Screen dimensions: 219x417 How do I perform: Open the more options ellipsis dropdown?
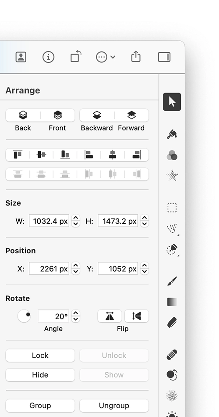(106, 57)
